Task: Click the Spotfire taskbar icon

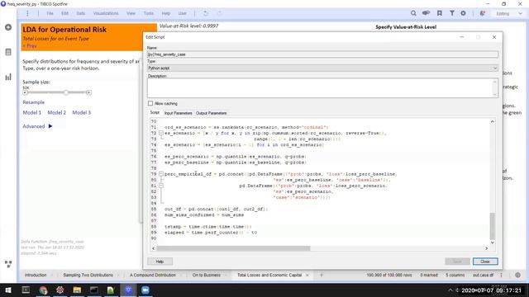Action: coord(128,290)
